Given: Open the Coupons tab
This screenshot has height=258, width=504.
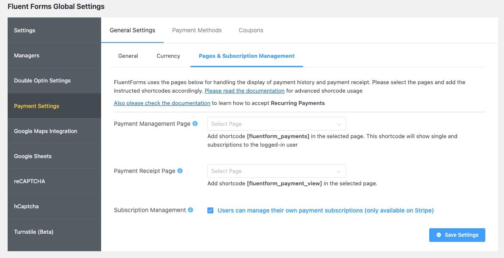Looking at the screenshot, I should coord(251,30).
